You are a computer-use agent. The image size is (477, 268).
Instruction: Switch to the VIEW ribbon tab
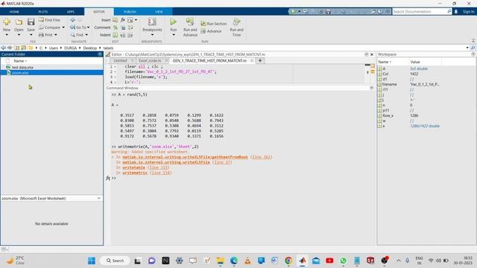tap(159, 12)
